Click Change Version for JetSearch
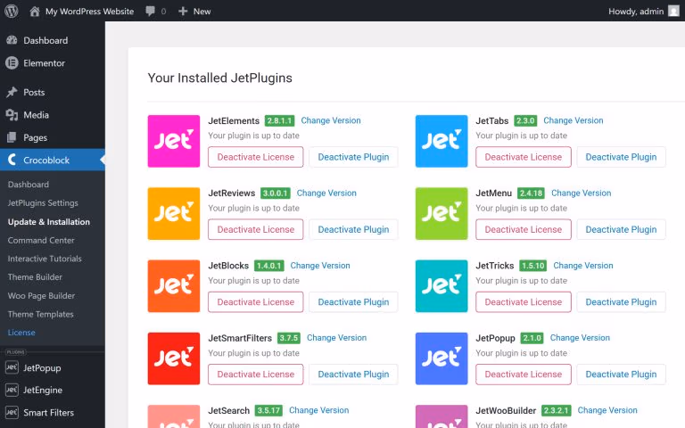 pyautogui.click(x=319, y=410)
